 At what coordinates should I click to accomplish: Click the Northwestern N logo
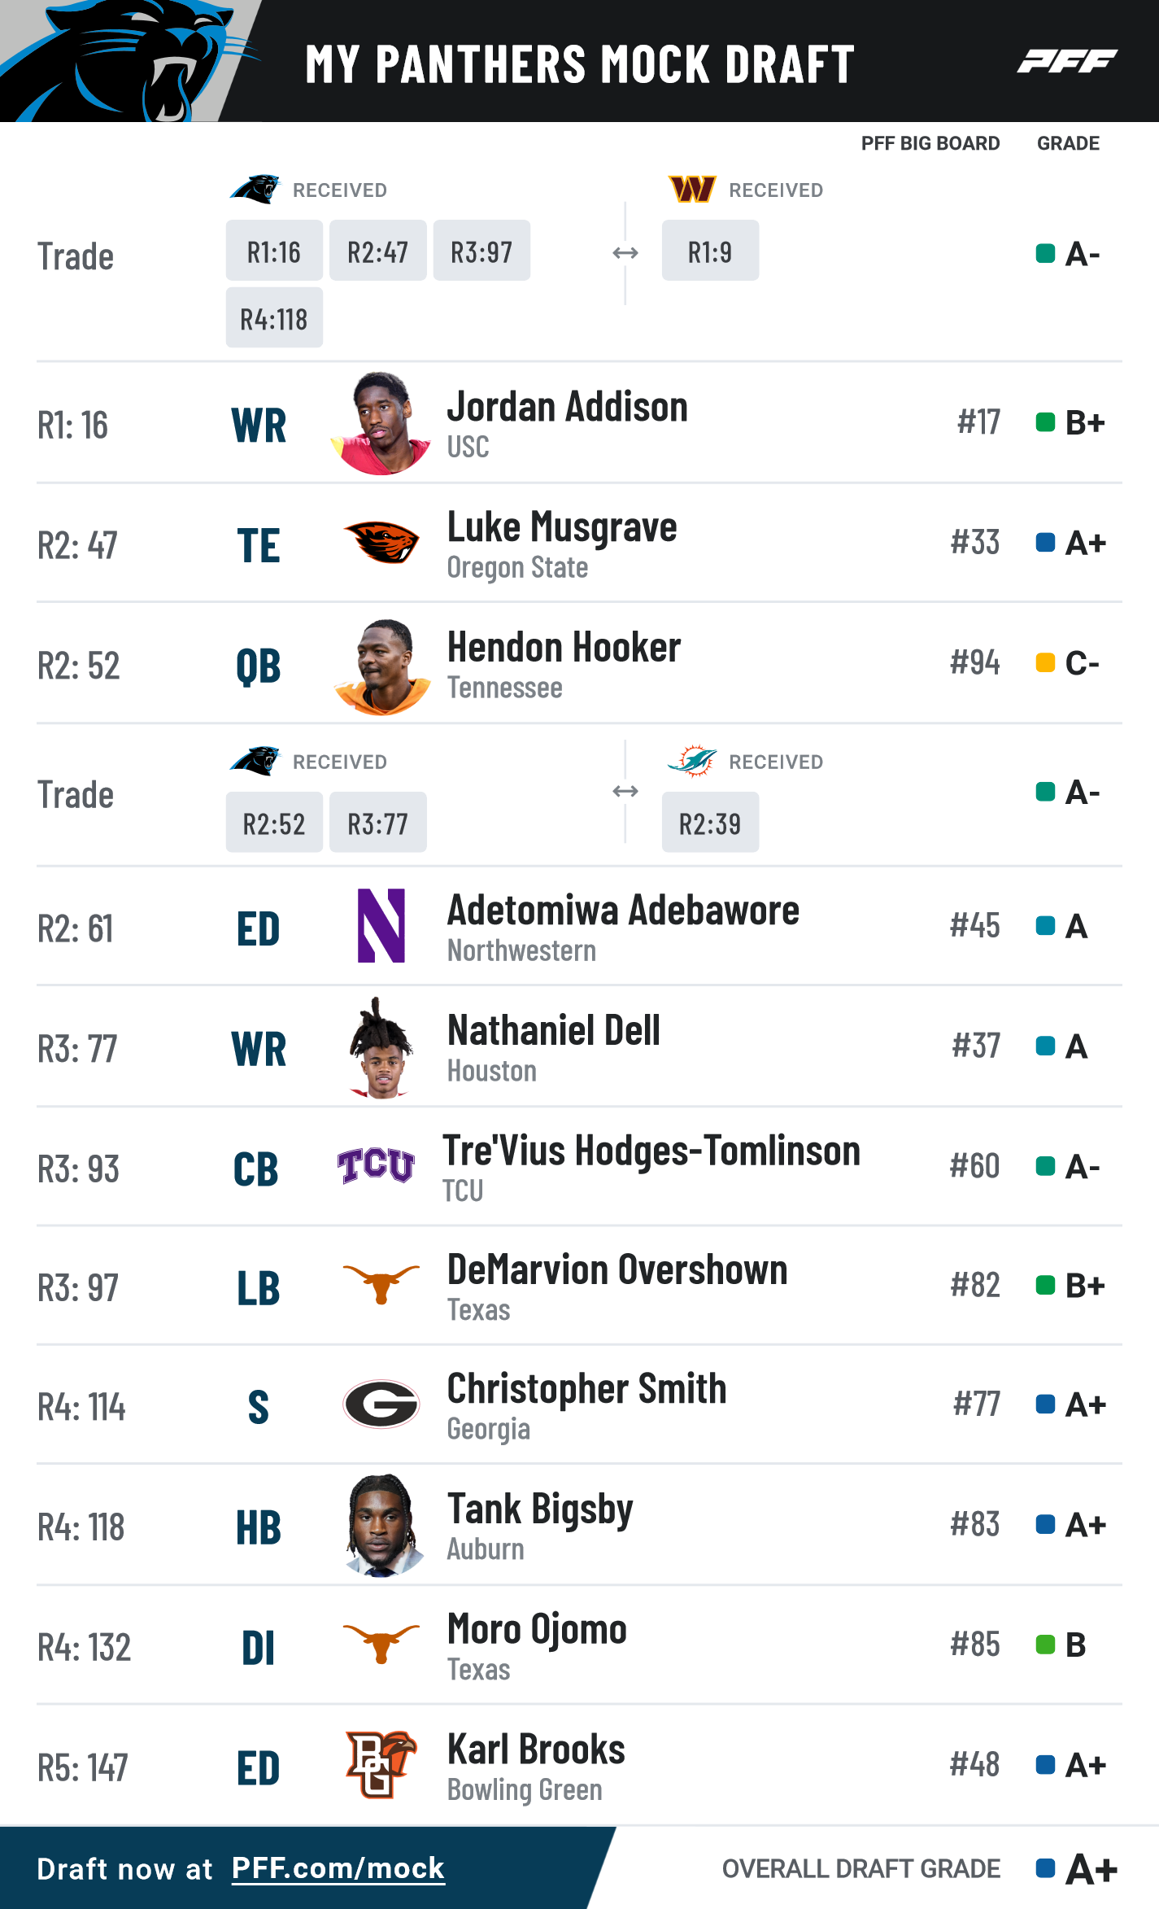381,925
